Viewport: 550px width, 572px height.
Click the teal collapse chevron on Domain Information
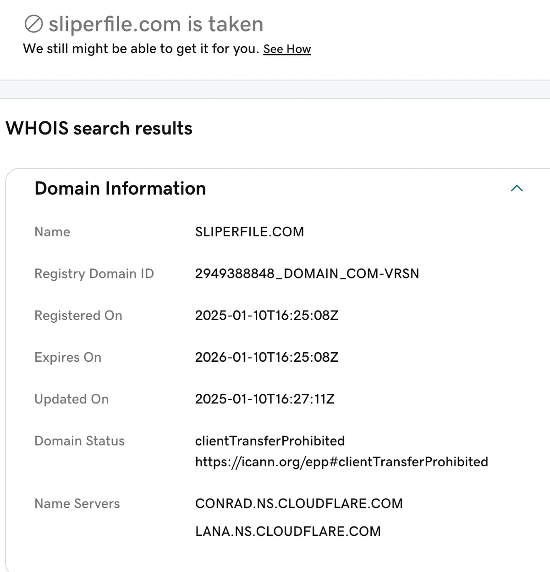point(517,188)
